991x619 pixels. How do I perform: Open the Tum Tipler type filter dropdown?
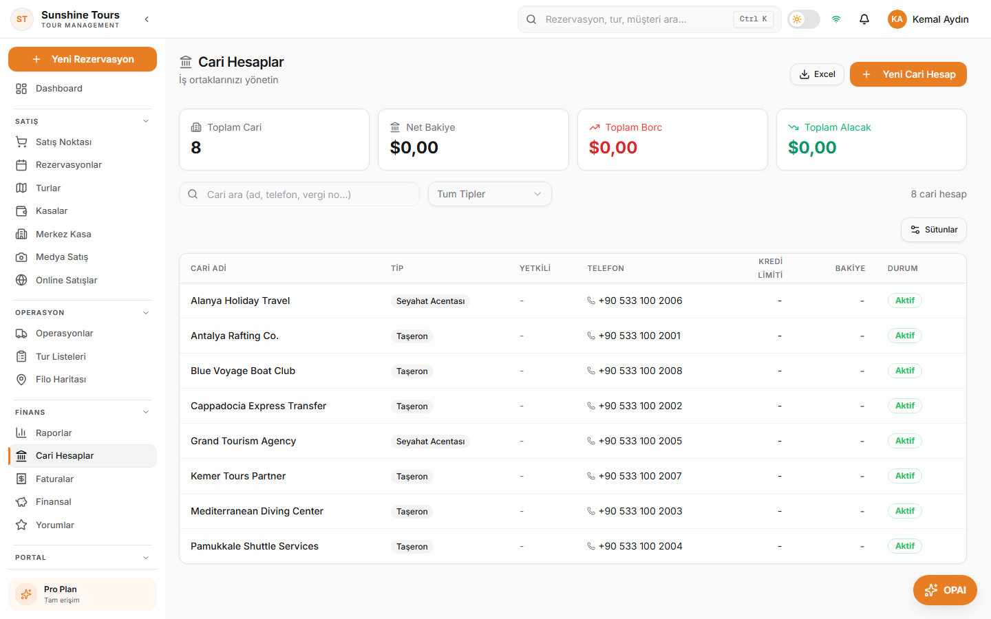coord(489,194)
